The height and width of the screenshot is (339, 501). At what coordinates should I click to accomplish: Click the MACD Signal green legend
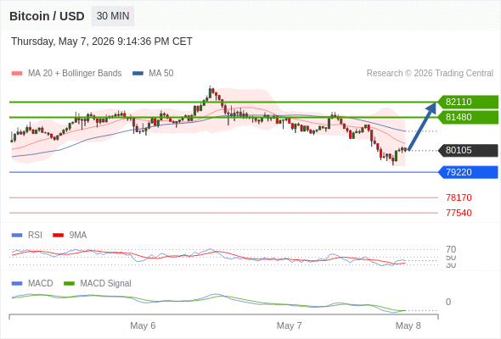tap(98, 283)
